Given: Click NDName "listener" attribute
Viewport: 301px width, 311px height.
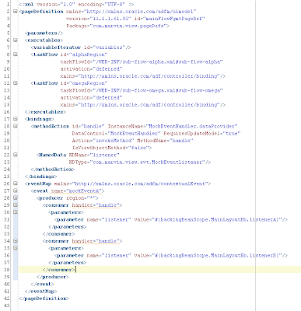Looking at the screenshot, I should [x=94, y=155].
